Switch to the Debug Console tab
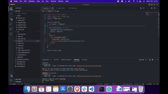 coord(66,60)
